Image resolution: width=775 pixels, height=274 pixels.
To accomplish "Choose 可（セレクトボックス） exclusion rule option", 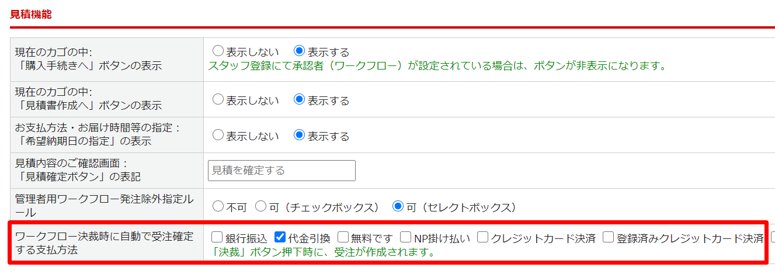I will [399, 206].
